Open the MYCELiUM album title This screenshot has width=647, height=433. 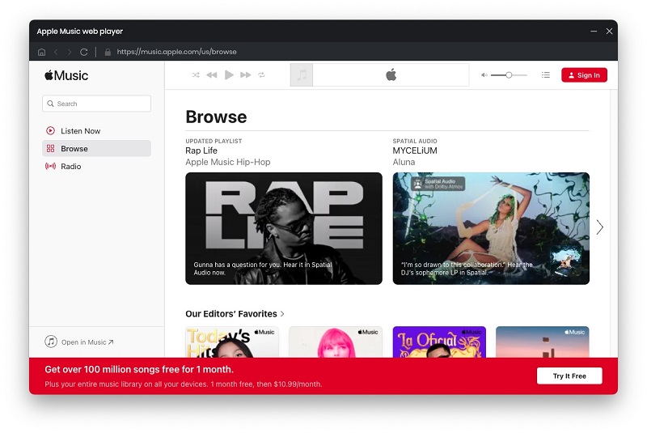(x=415, y=151)
